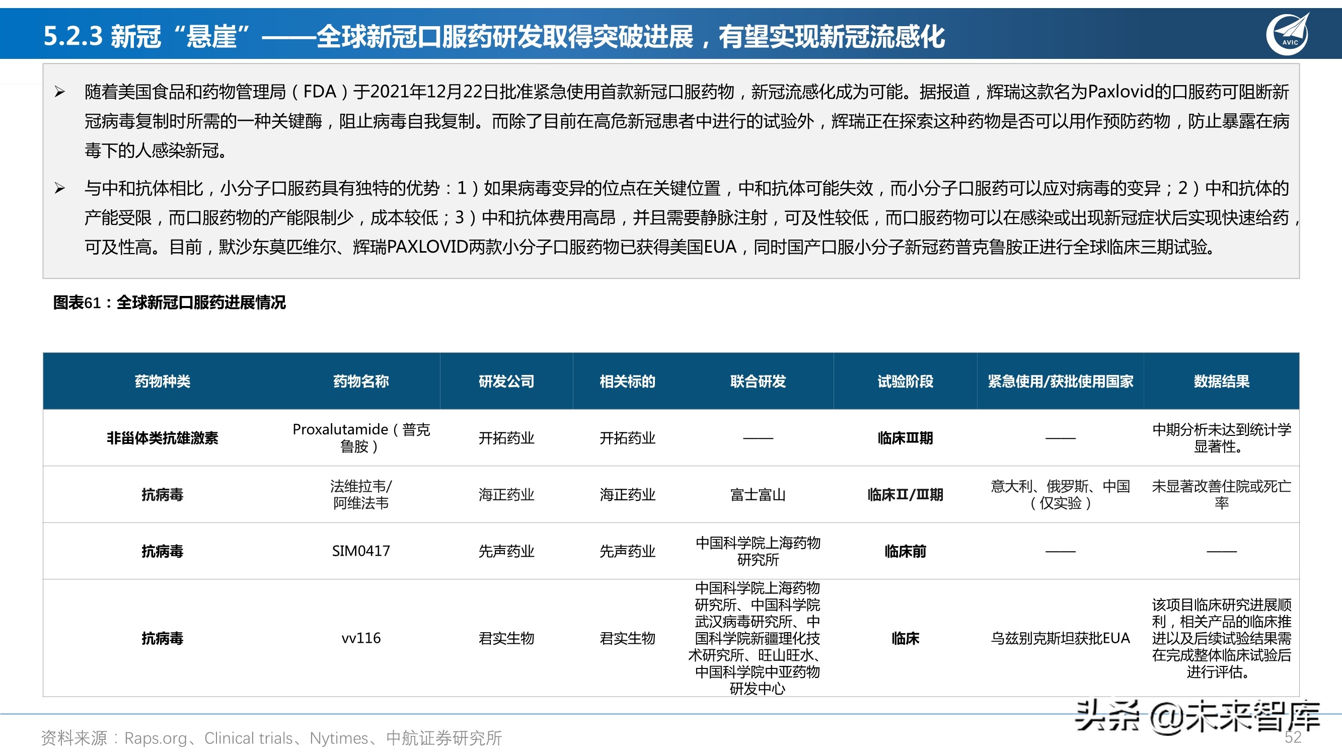Click the AVIC logo icon
Viewport: 1342px width, 755px height.
(1288, 34)
